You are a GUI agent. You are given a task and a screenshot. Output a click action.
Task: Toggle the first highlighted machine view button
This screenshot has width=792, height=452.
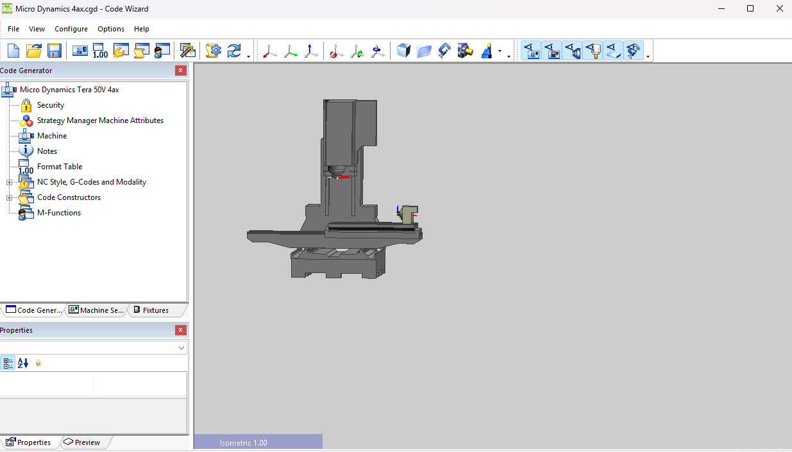click(x=531, y=50)
